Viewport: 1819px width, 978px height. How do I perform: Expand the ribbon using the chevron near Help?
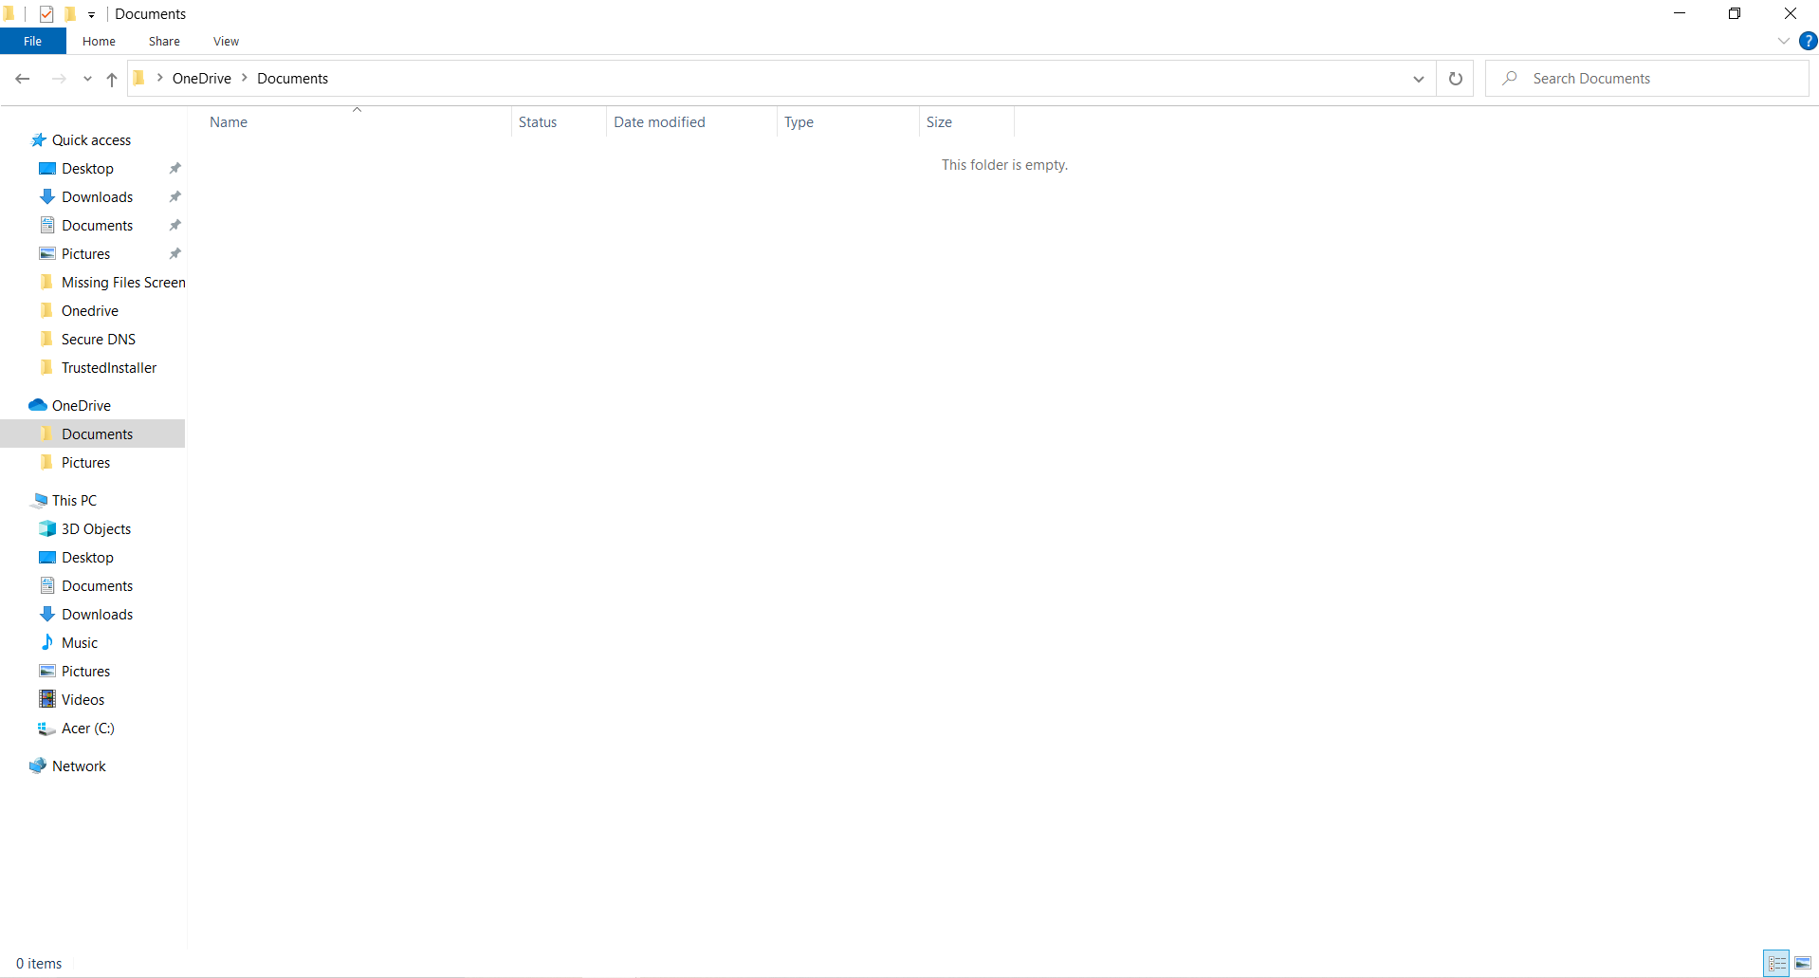[1782, 41]
